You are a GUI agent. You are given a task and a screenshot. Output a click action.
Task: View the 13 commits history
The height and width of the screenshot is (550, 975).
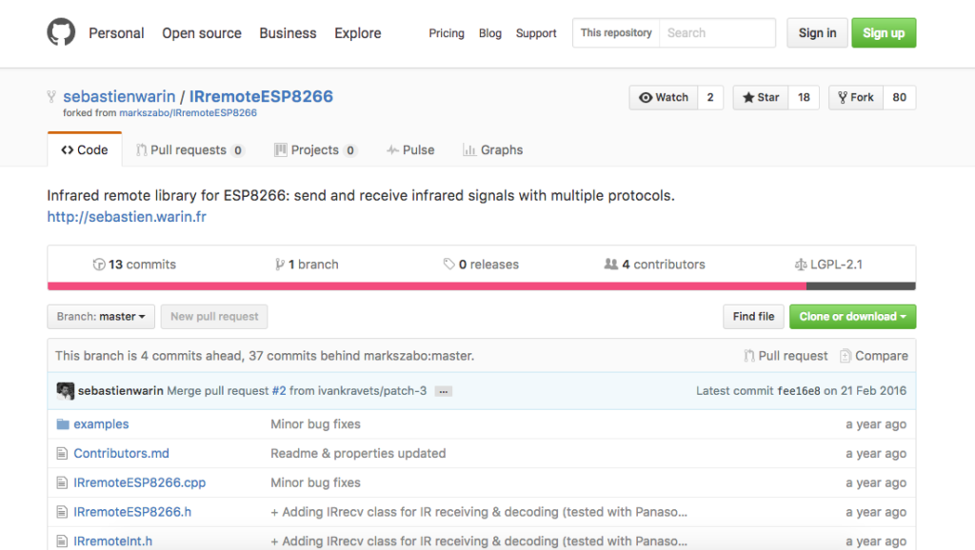coord(134,265)
